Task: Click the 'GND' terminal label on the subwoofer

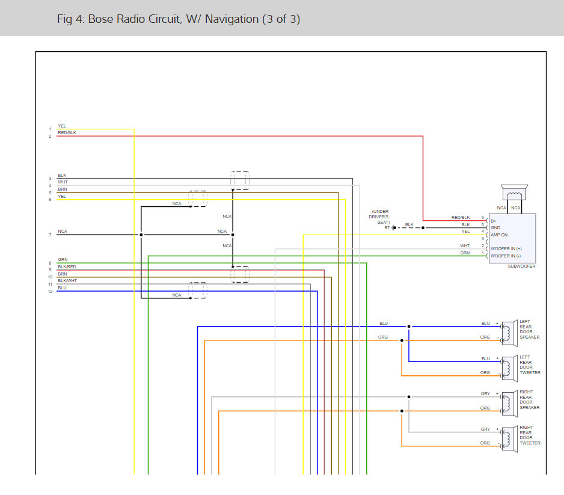Action: 495,228
